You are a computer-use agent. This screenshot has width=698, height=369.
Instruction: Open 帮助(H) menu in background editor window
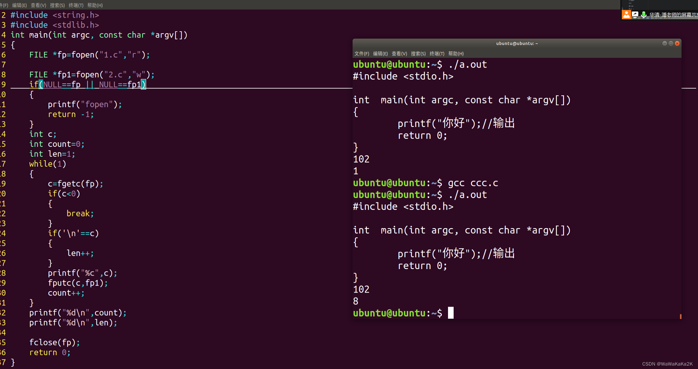[x=95, y=5]
